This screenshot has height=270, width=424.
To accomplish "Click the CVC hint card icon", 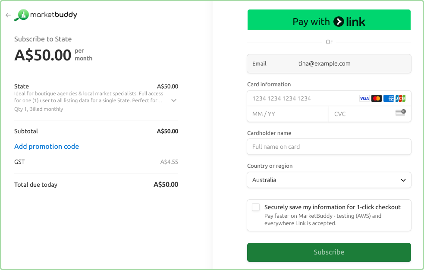I will [400, 112].
